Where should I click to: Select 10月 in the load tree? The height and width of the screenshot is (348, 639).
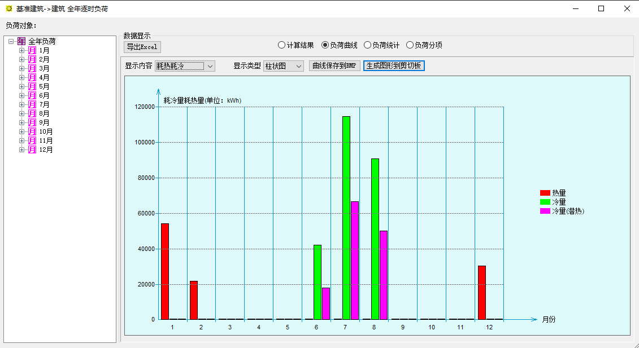46,131
